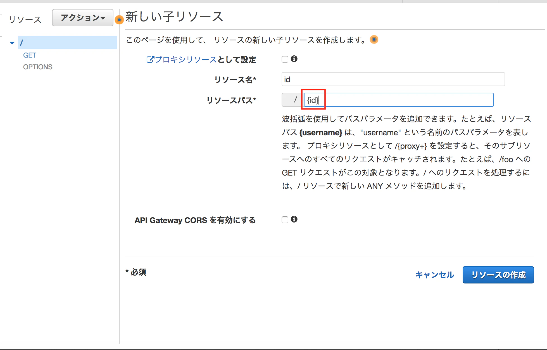Click the orange hint dot beside アクション
The width and height of the screenshot is (547, 350).
pos(119,20)
